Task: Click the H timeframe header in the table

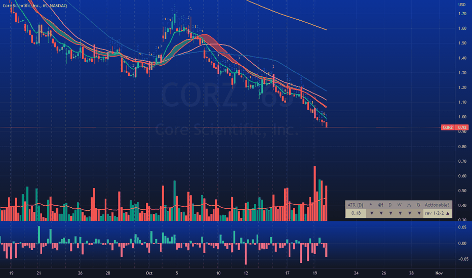Action: tap(371, 205)
